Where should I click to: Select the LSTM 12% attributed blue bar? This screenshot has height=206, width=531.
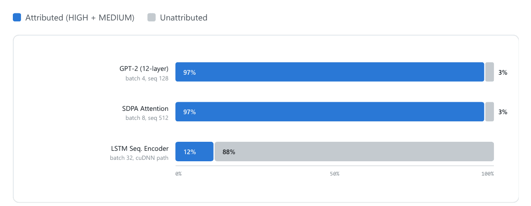(x=195, y=151)
